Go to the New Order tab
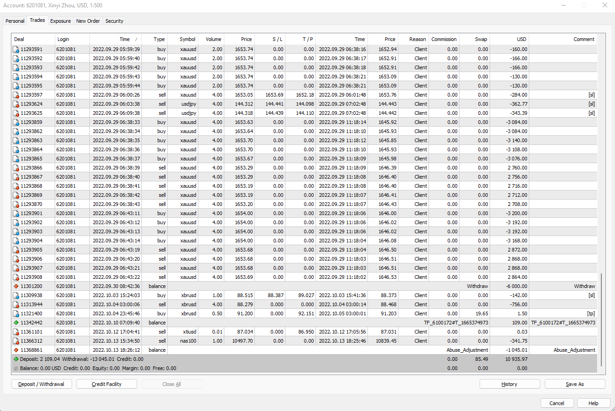This screenshot has height=411, width=615. pos(88,21)
